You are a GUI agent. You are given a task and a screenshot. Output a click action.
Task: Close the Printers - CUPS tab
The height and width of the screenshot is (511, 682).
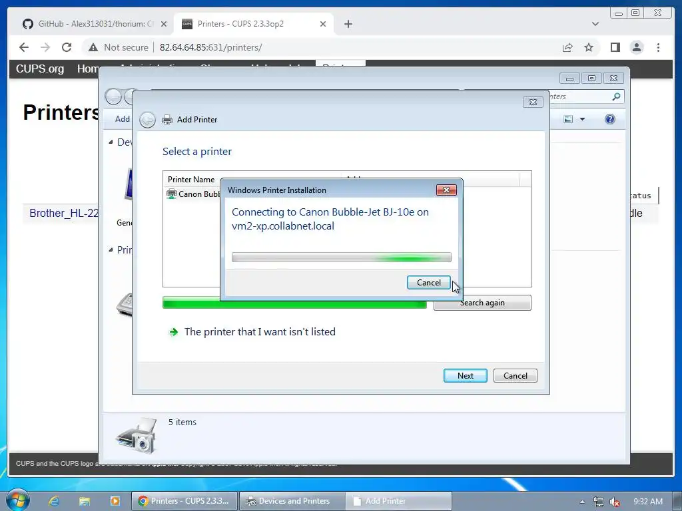point(323,24)
